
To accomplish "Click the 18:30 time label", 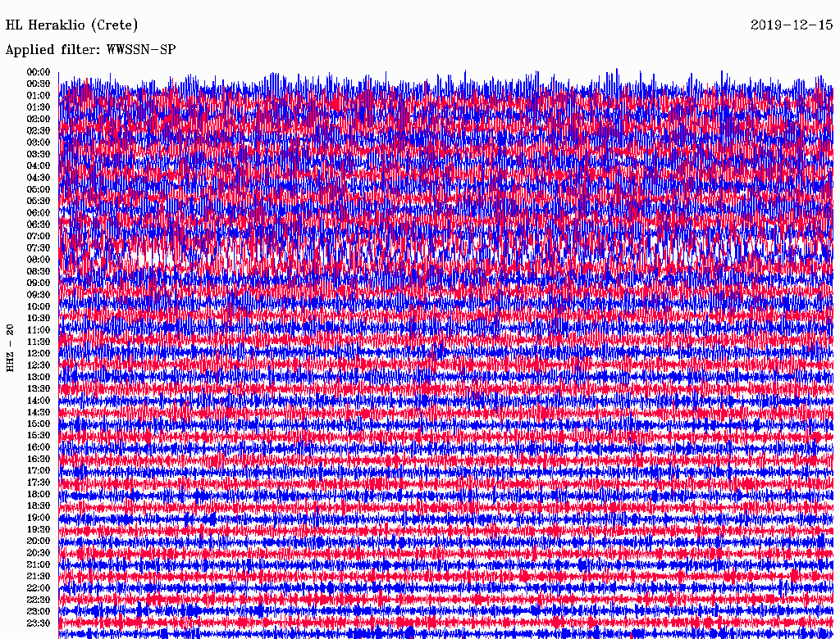I will pyautogui.click(x=39, y=505).
